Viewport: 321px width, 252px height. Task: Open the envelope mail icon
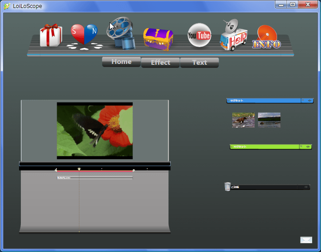(306, 240)
